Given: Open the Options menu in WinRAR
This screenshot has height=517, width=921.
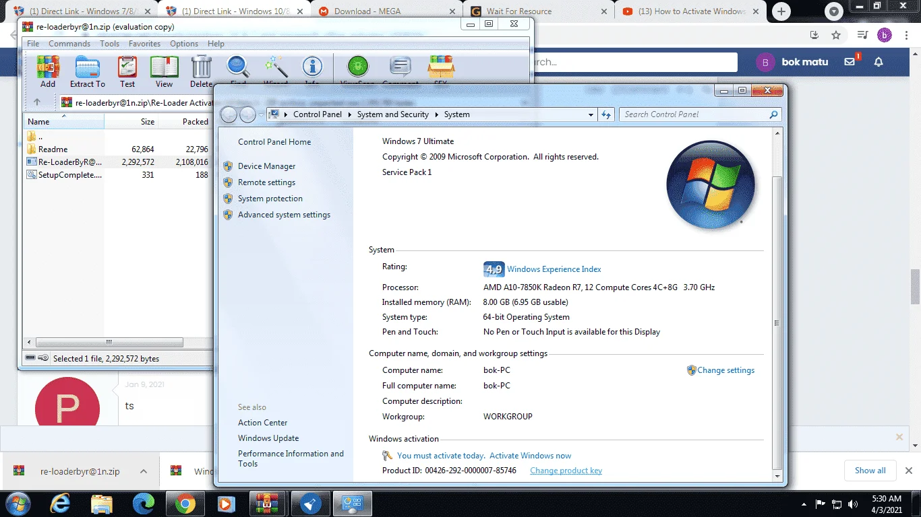Looking at the screenshot, I should click(184, 44).
